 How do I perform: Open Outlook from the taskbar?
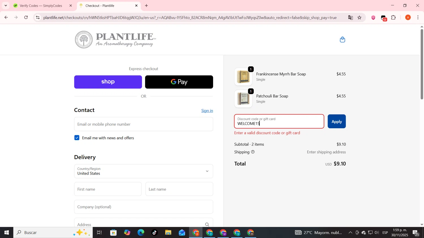click(x=182, y=233)
